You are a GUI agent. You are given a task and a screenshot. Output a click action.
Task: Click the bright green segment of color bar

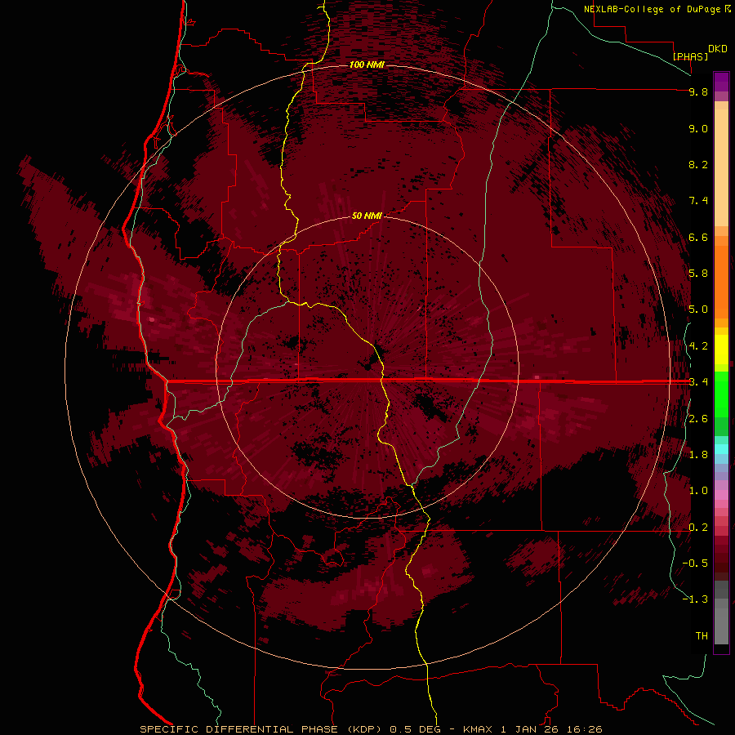[721, 394]
